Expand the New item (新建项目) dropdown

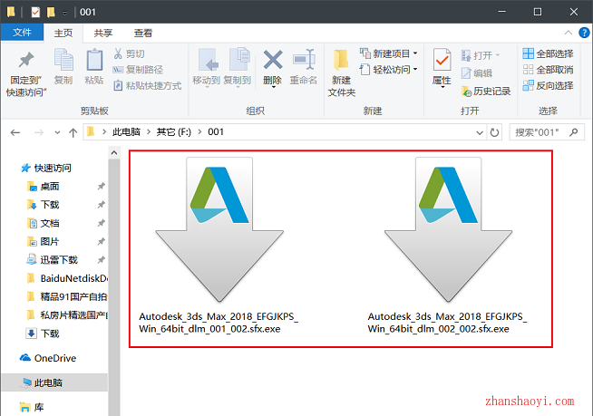tap(415, 53)
